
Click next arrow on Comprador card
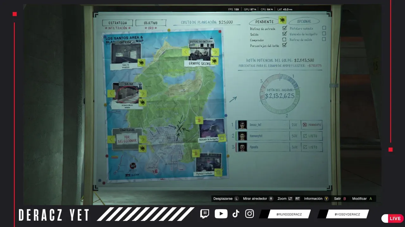pyautogui.click(x=142, y=139)
